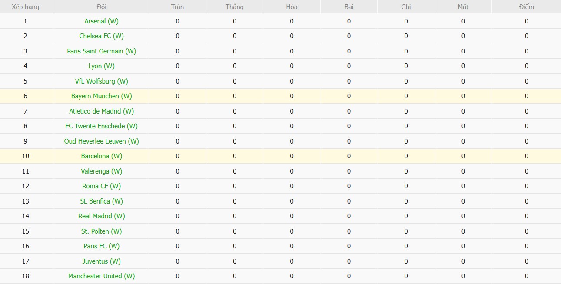Select FC Twente Enschede (W) link
561x284 pixels.
pyautogui.click(x=101, y=126)
